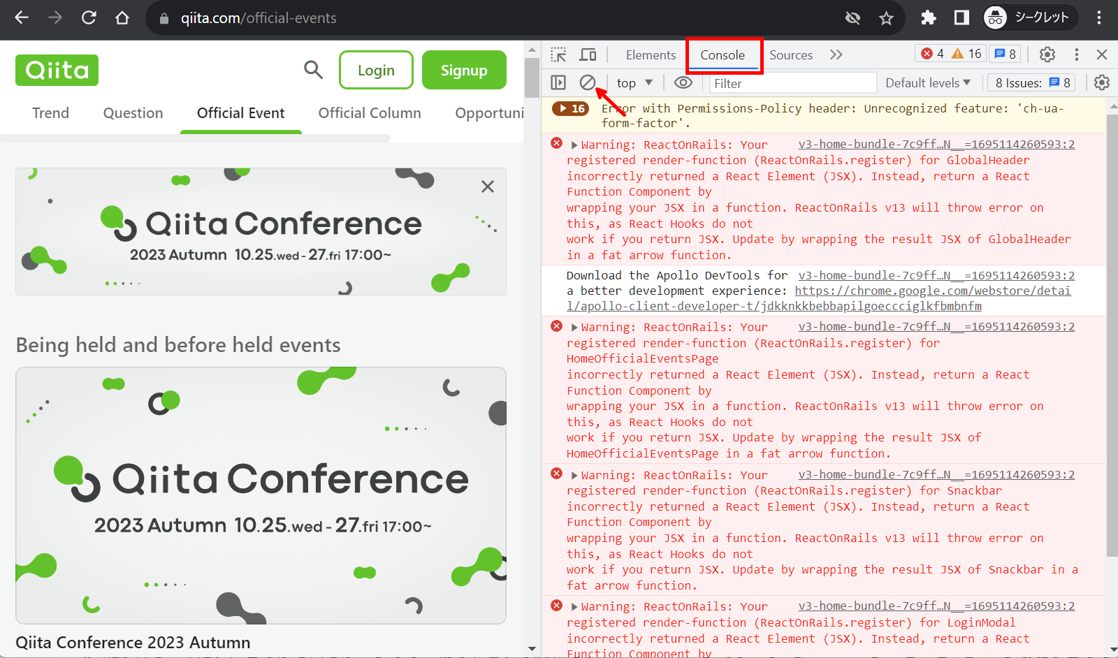Select the Console tab in DevTools
The image size is (1118, 658).
tap(723, 55)
